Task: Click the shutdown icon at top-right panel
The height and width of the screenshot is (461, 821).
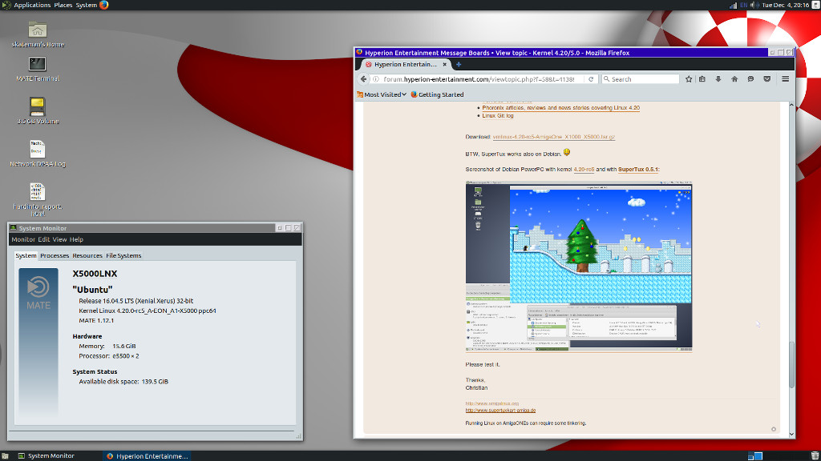Action: pyautogui.click(x=815, y=6)
